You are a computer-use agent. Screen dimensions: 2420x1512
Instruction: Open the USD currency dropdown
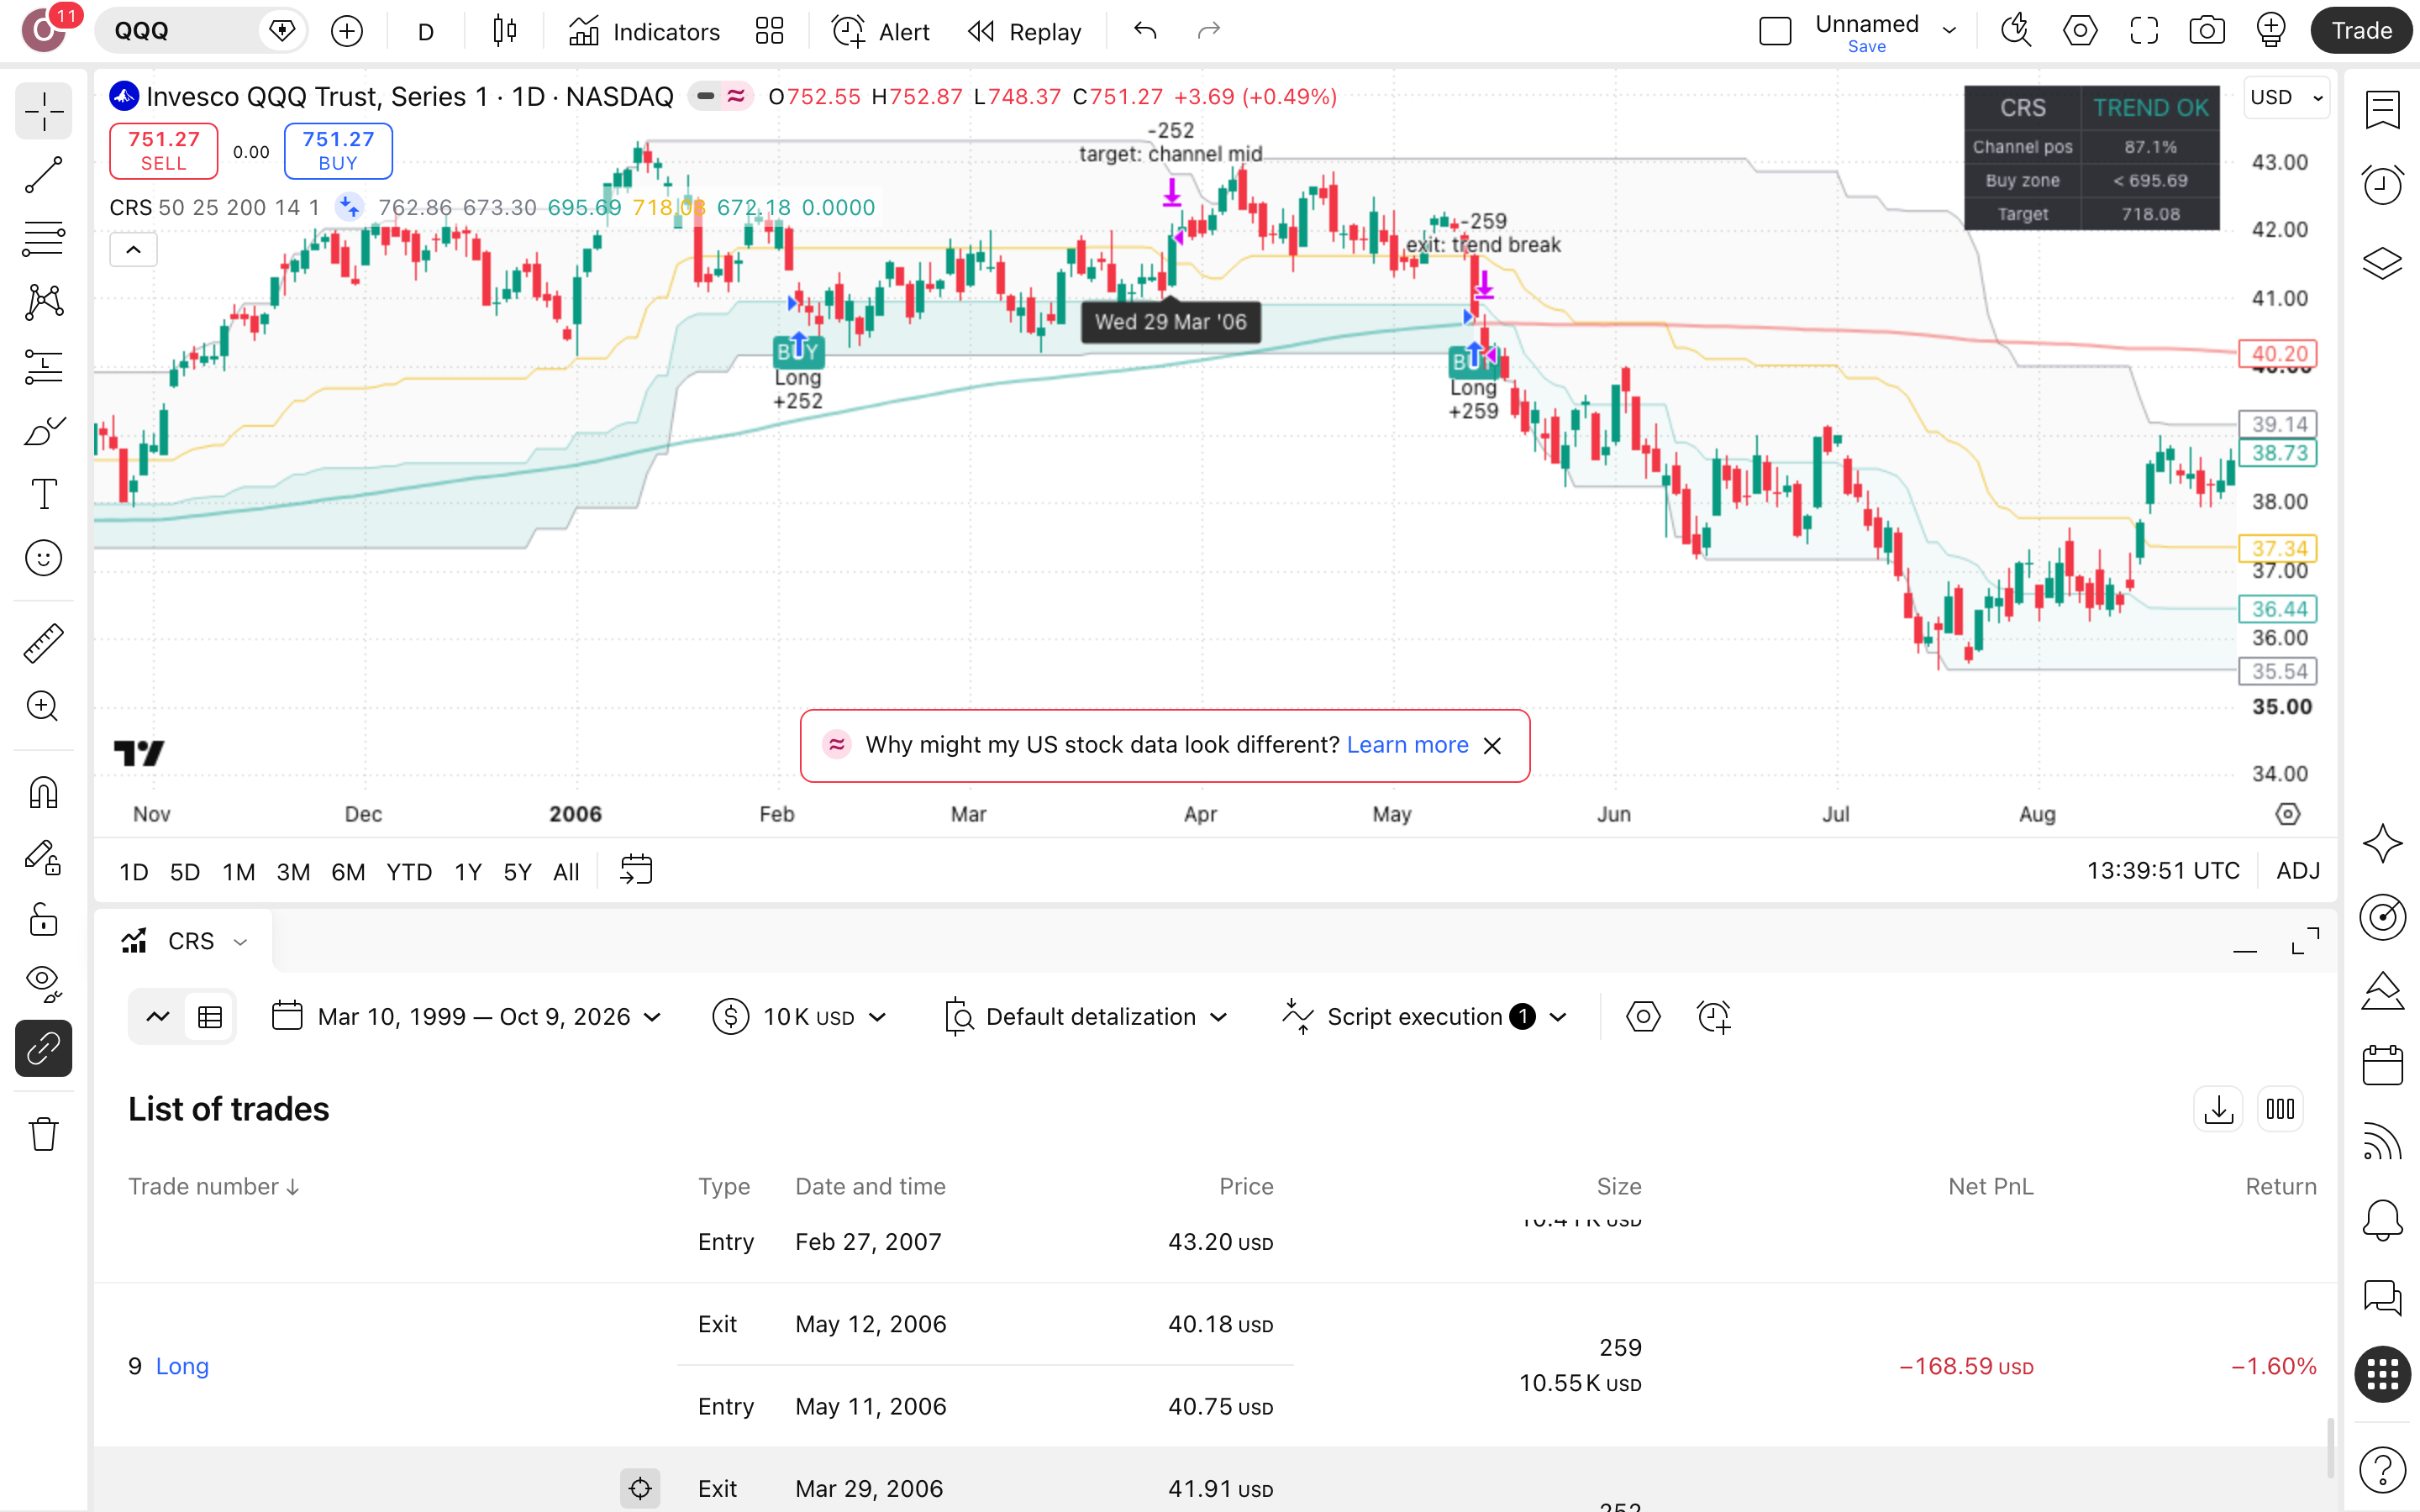[2286, 97]
